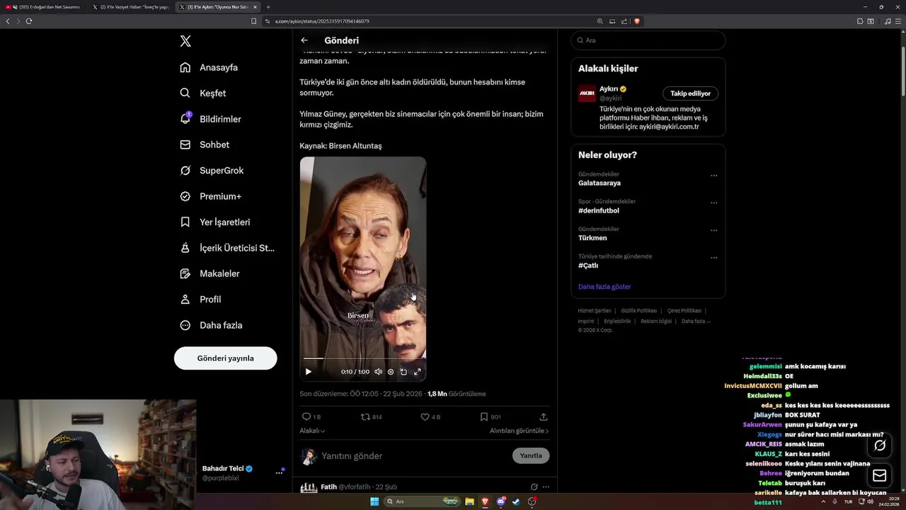The width and height of the screenshot is (906, 510).
Task: Click the taskbar Ara search box
Action: click(x=423, y=501)
